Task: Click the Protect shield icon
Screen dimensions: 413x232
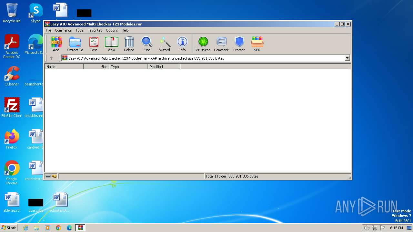Action: coord(239,44)
